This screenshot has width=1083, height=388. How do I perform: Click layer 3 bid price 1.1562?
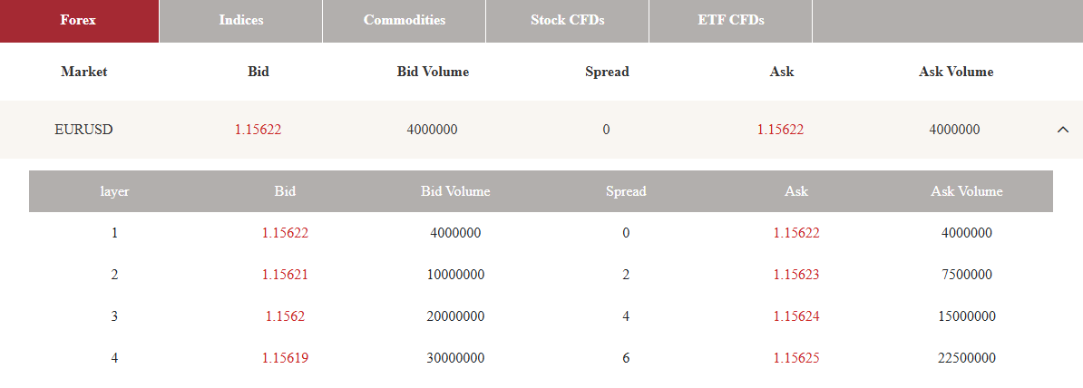click(285, 316)
